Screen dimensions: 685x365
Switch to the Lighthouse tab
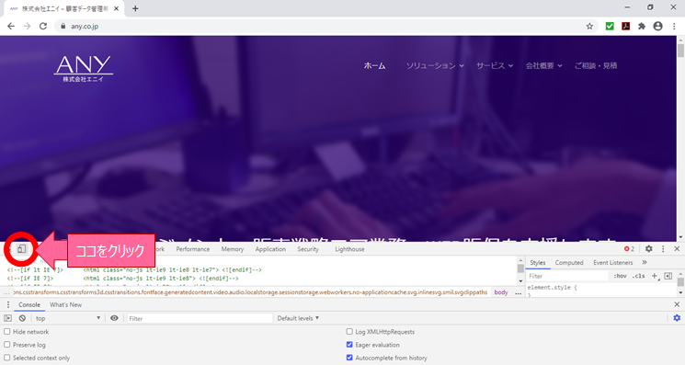point(349,249)
